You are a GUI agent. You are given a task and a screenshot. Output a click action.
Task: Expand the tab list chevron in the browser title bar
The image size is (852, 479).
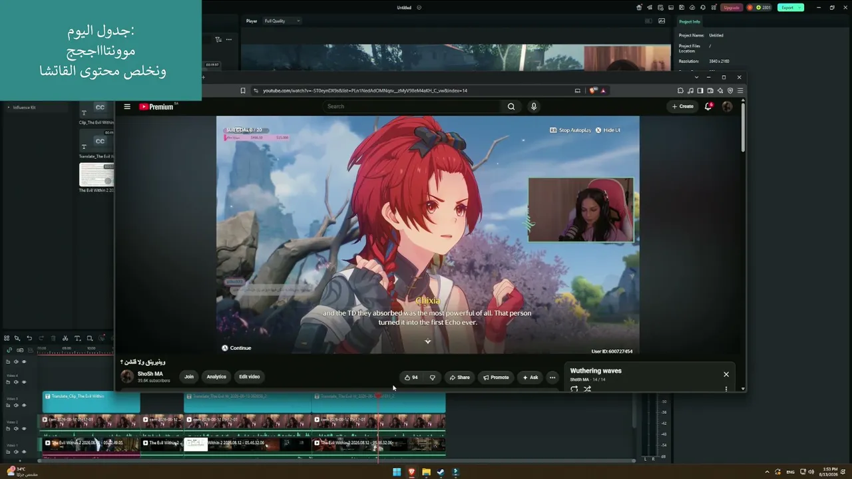pyautogui.click(x=696, y=77)
